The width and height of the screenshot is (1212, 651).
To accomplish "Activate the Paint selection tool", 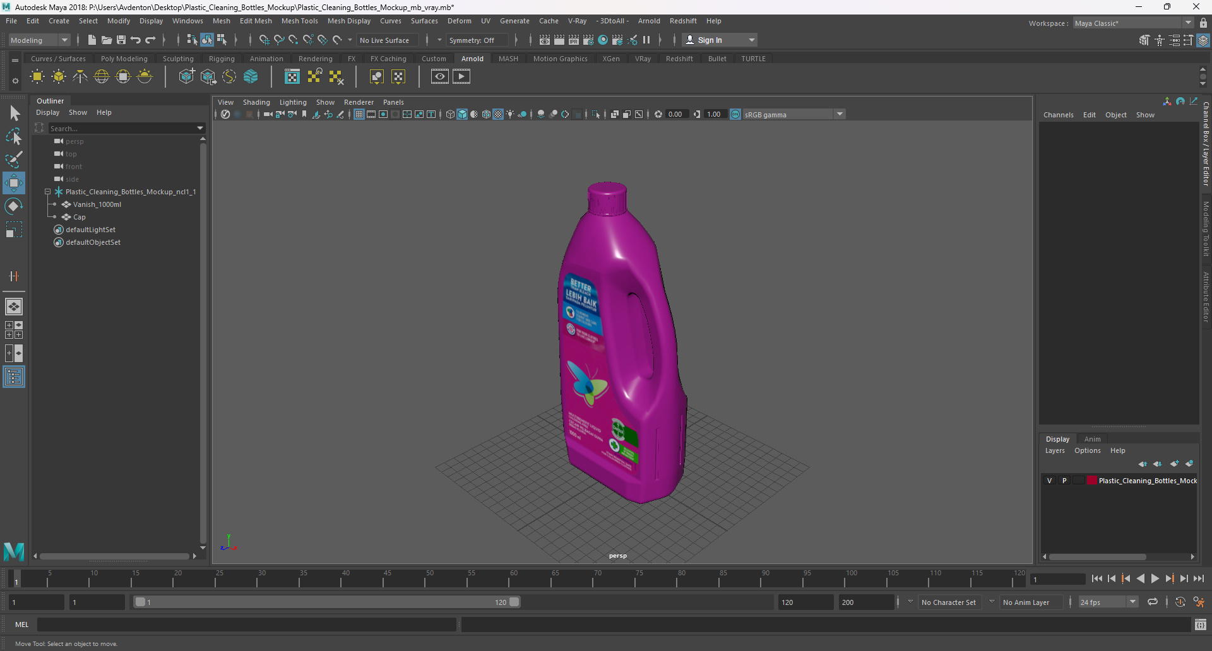I will 14,159.
